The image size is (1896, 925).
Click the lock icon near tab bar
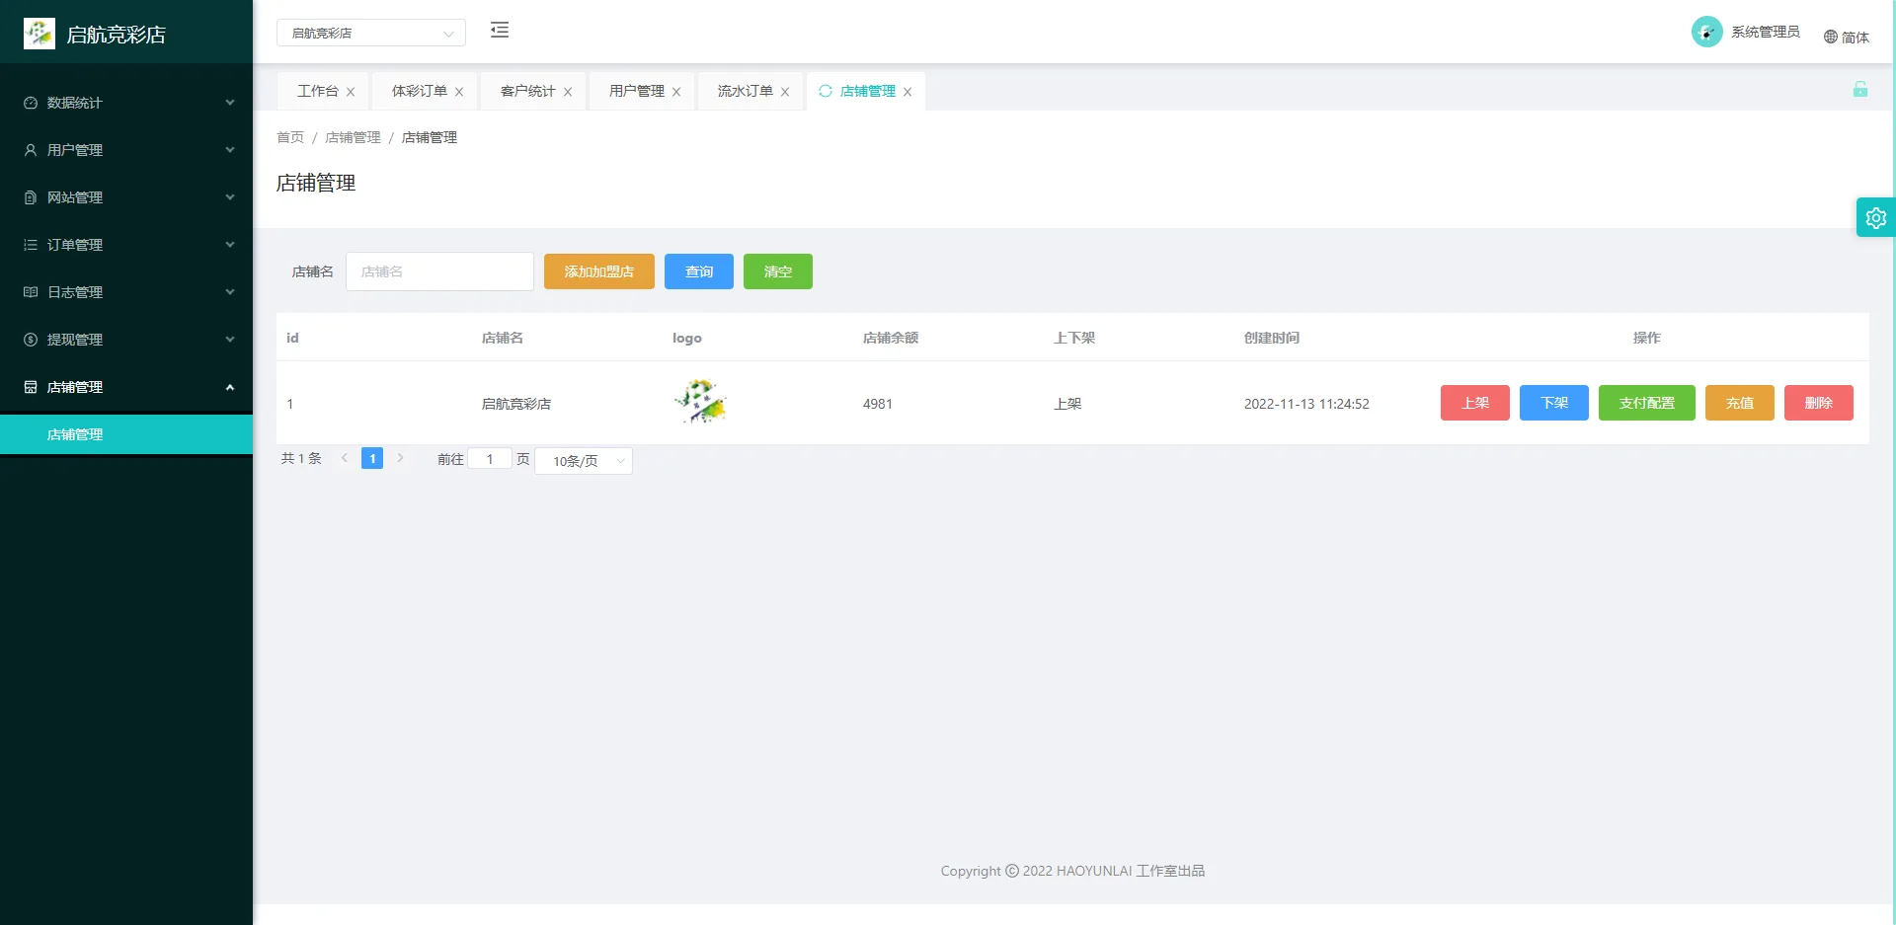(x=1860, y=89)
